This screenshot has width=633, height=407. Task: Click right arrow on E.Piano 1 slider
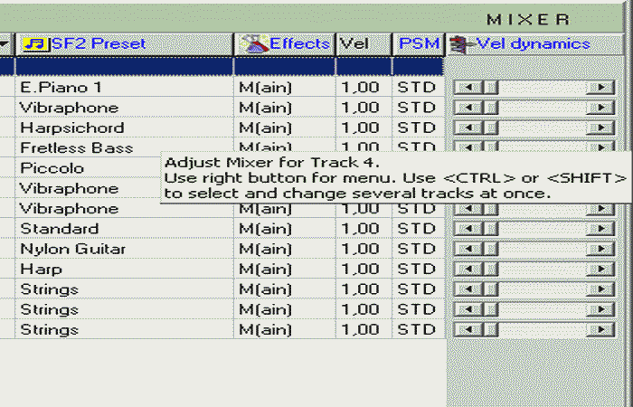point(600,88)
